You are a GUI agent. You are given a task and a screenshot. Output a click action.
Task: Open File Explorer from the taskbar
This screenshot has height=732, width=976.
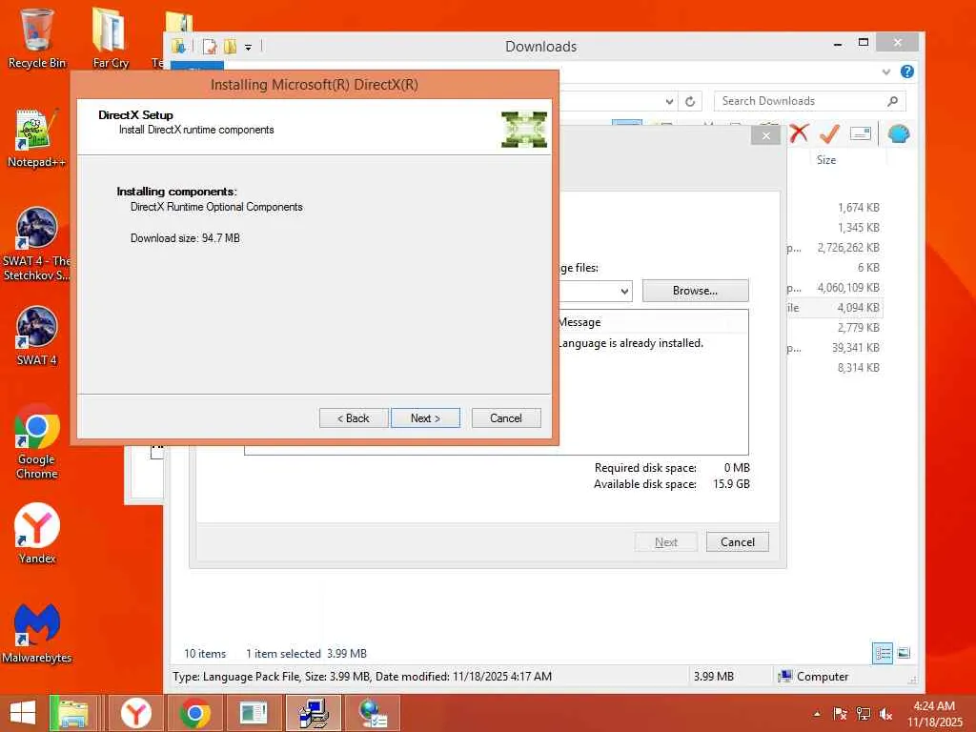pyautogui.click(x=72, y=713)
